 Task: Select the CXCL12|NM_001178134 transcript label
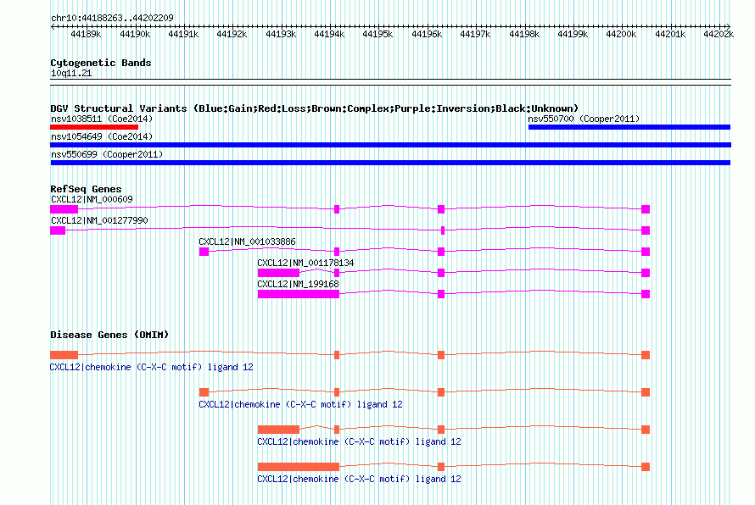[305, 263]
